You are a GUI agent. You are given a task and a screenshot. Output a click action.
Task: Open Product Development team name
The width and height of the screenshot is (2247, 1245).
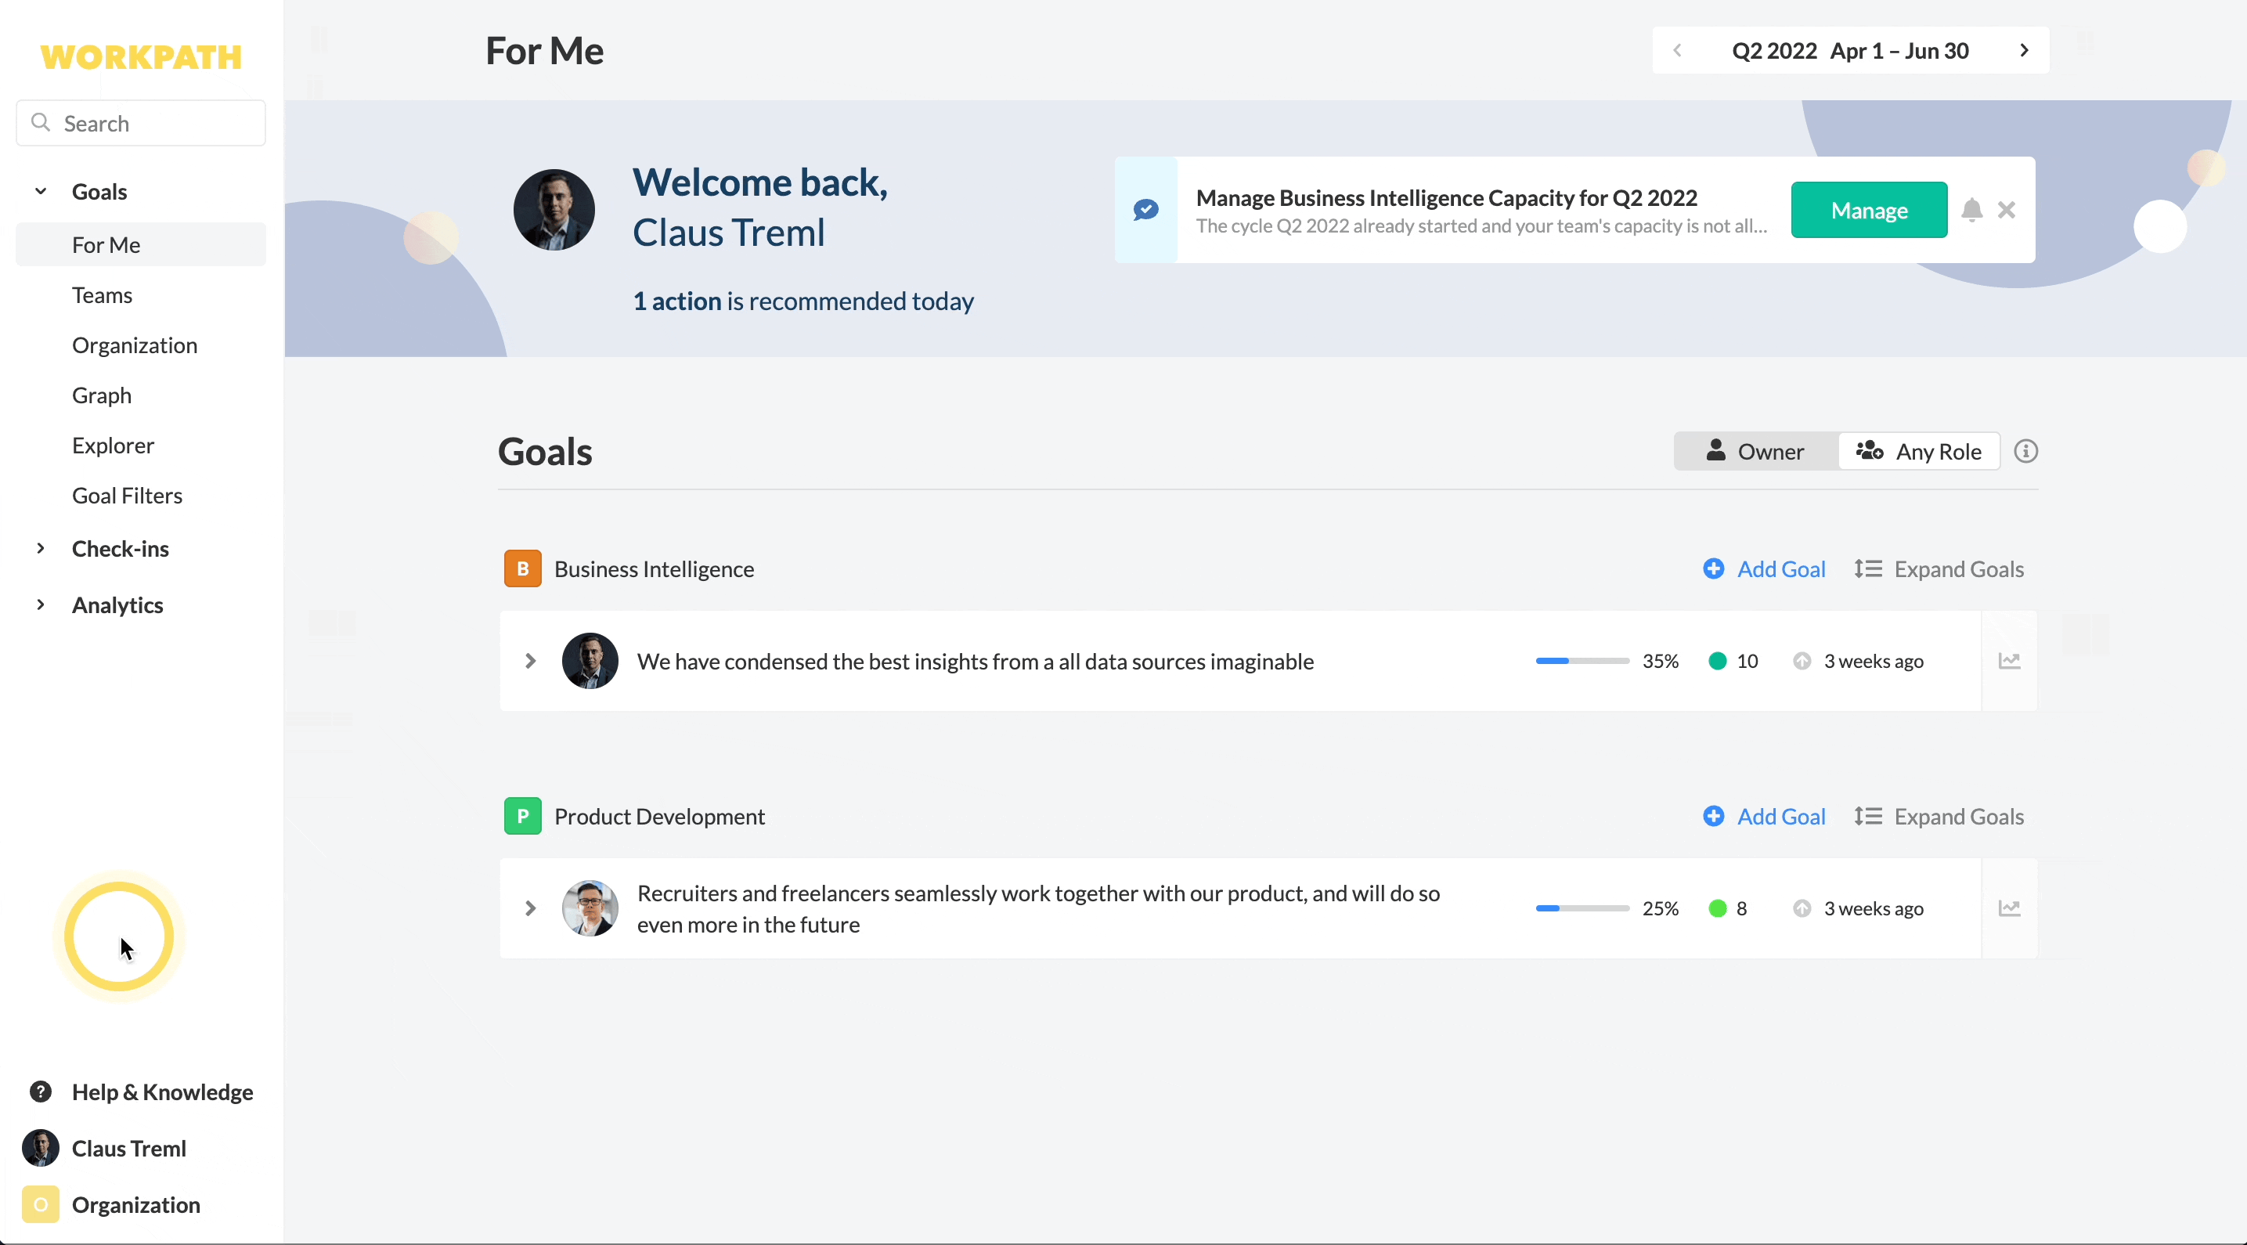[659, 817]
